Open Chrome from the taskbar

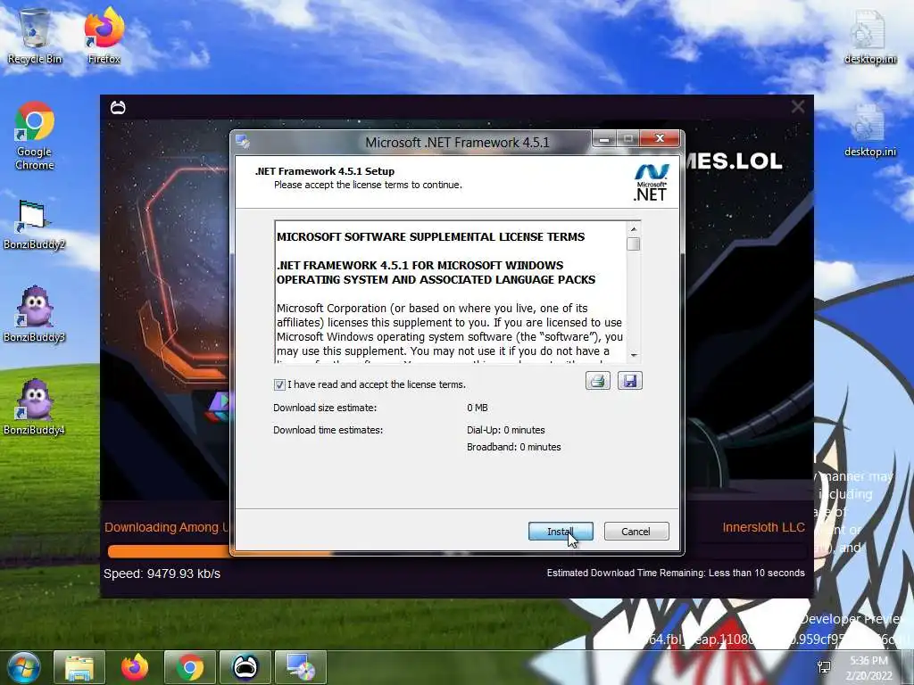(x=190, y=667)
